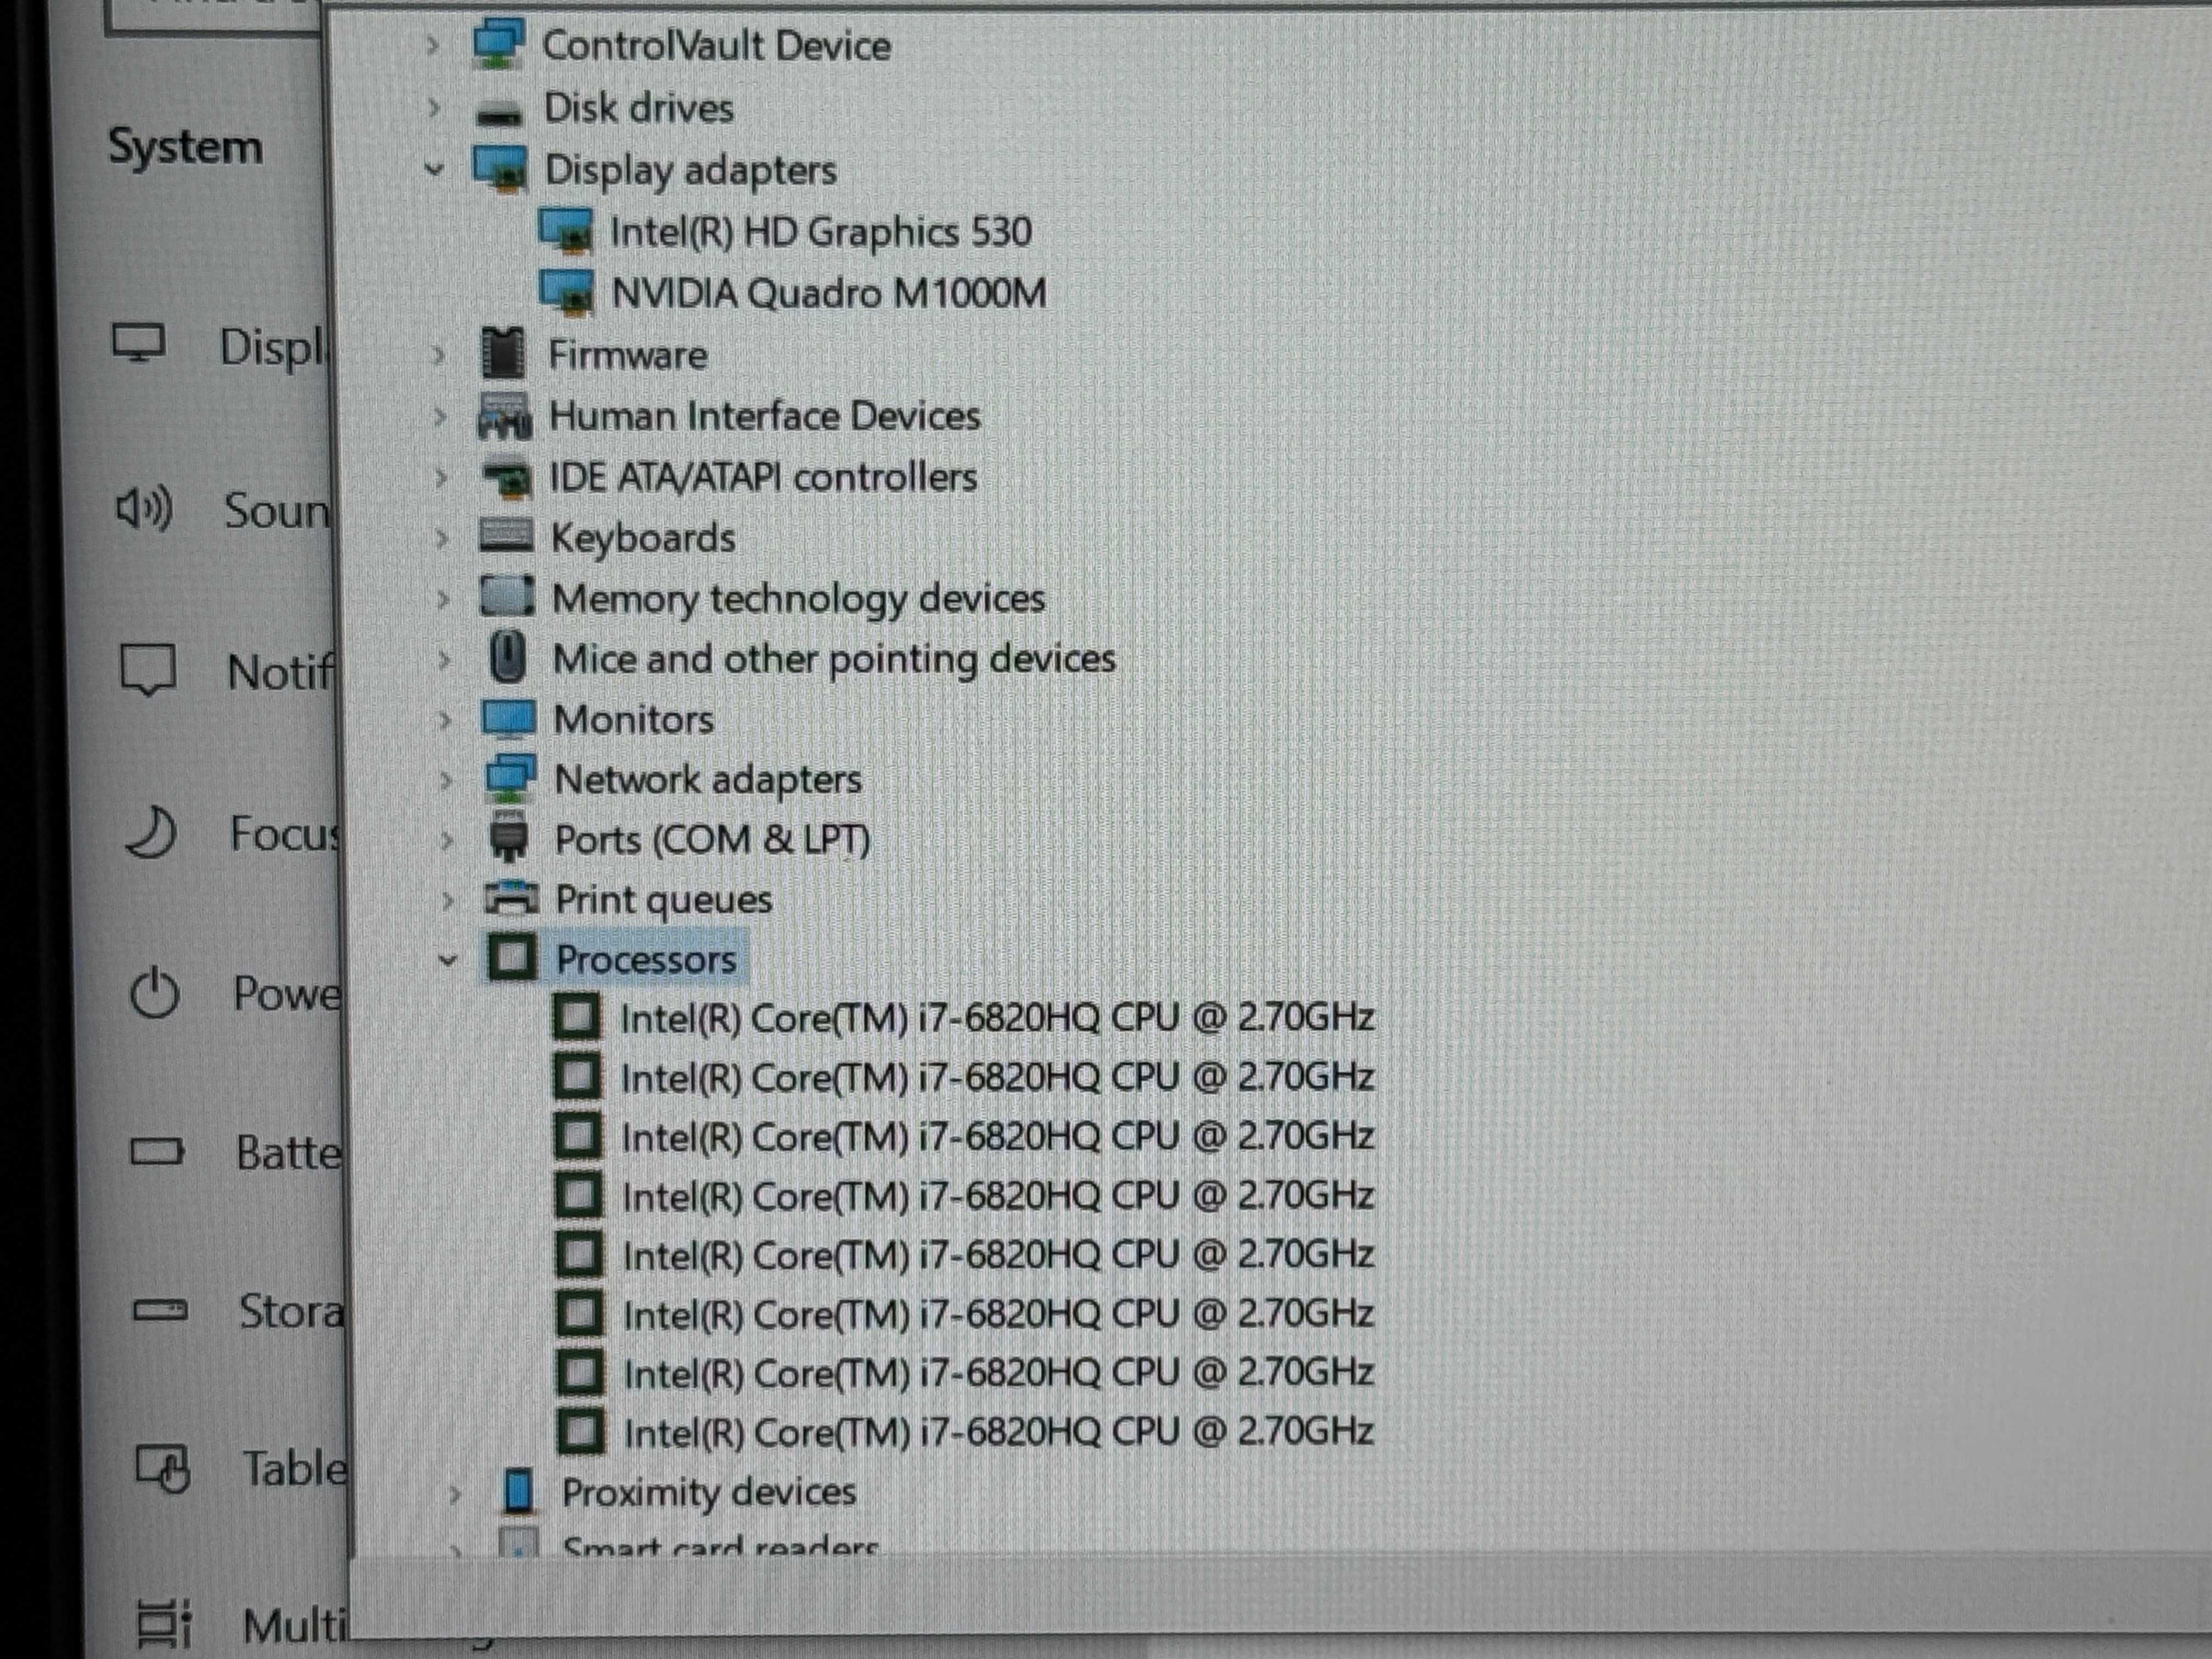Click the Keyboards category icon
2212x1659 pixels.
506,537
